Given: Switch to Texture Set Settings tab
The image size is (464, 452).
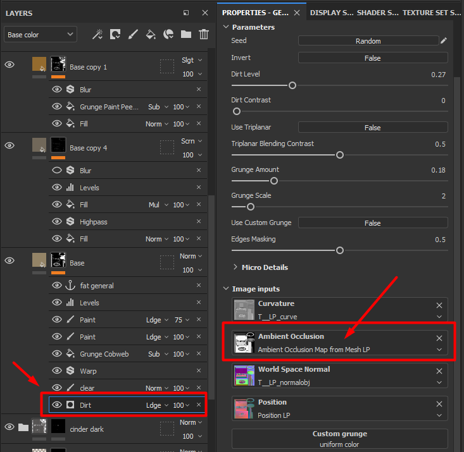Looking at the screenshot, I should click(432, 13).
